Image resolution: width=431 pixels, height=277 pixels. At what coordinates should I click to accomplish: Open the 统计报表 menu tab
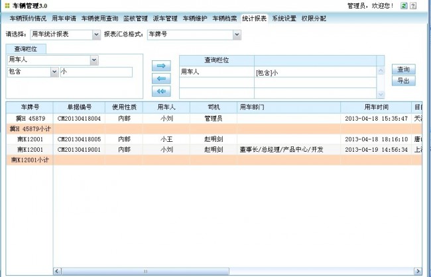tap(255, 19)
